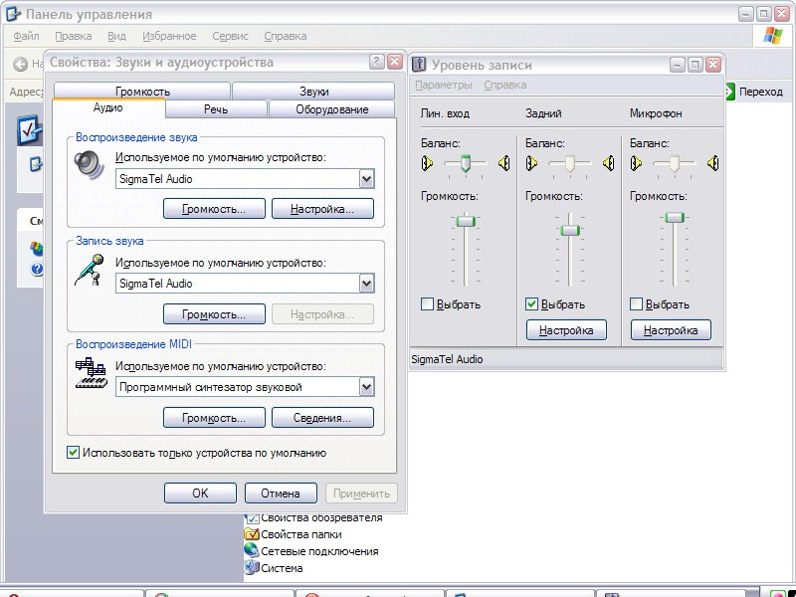
Task: Toggle Использовать только устройства по умолчанию
Action: pos(73,453)
